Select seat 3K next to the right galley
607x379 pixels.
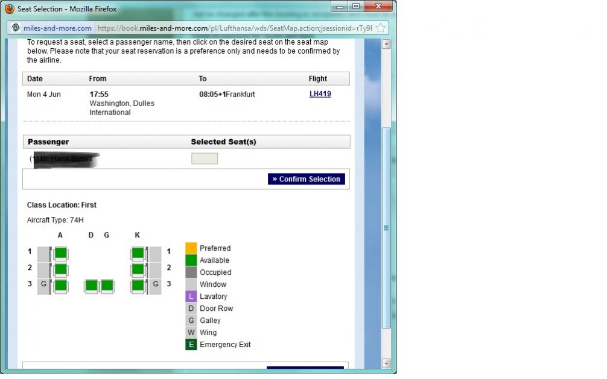(138, 286)
